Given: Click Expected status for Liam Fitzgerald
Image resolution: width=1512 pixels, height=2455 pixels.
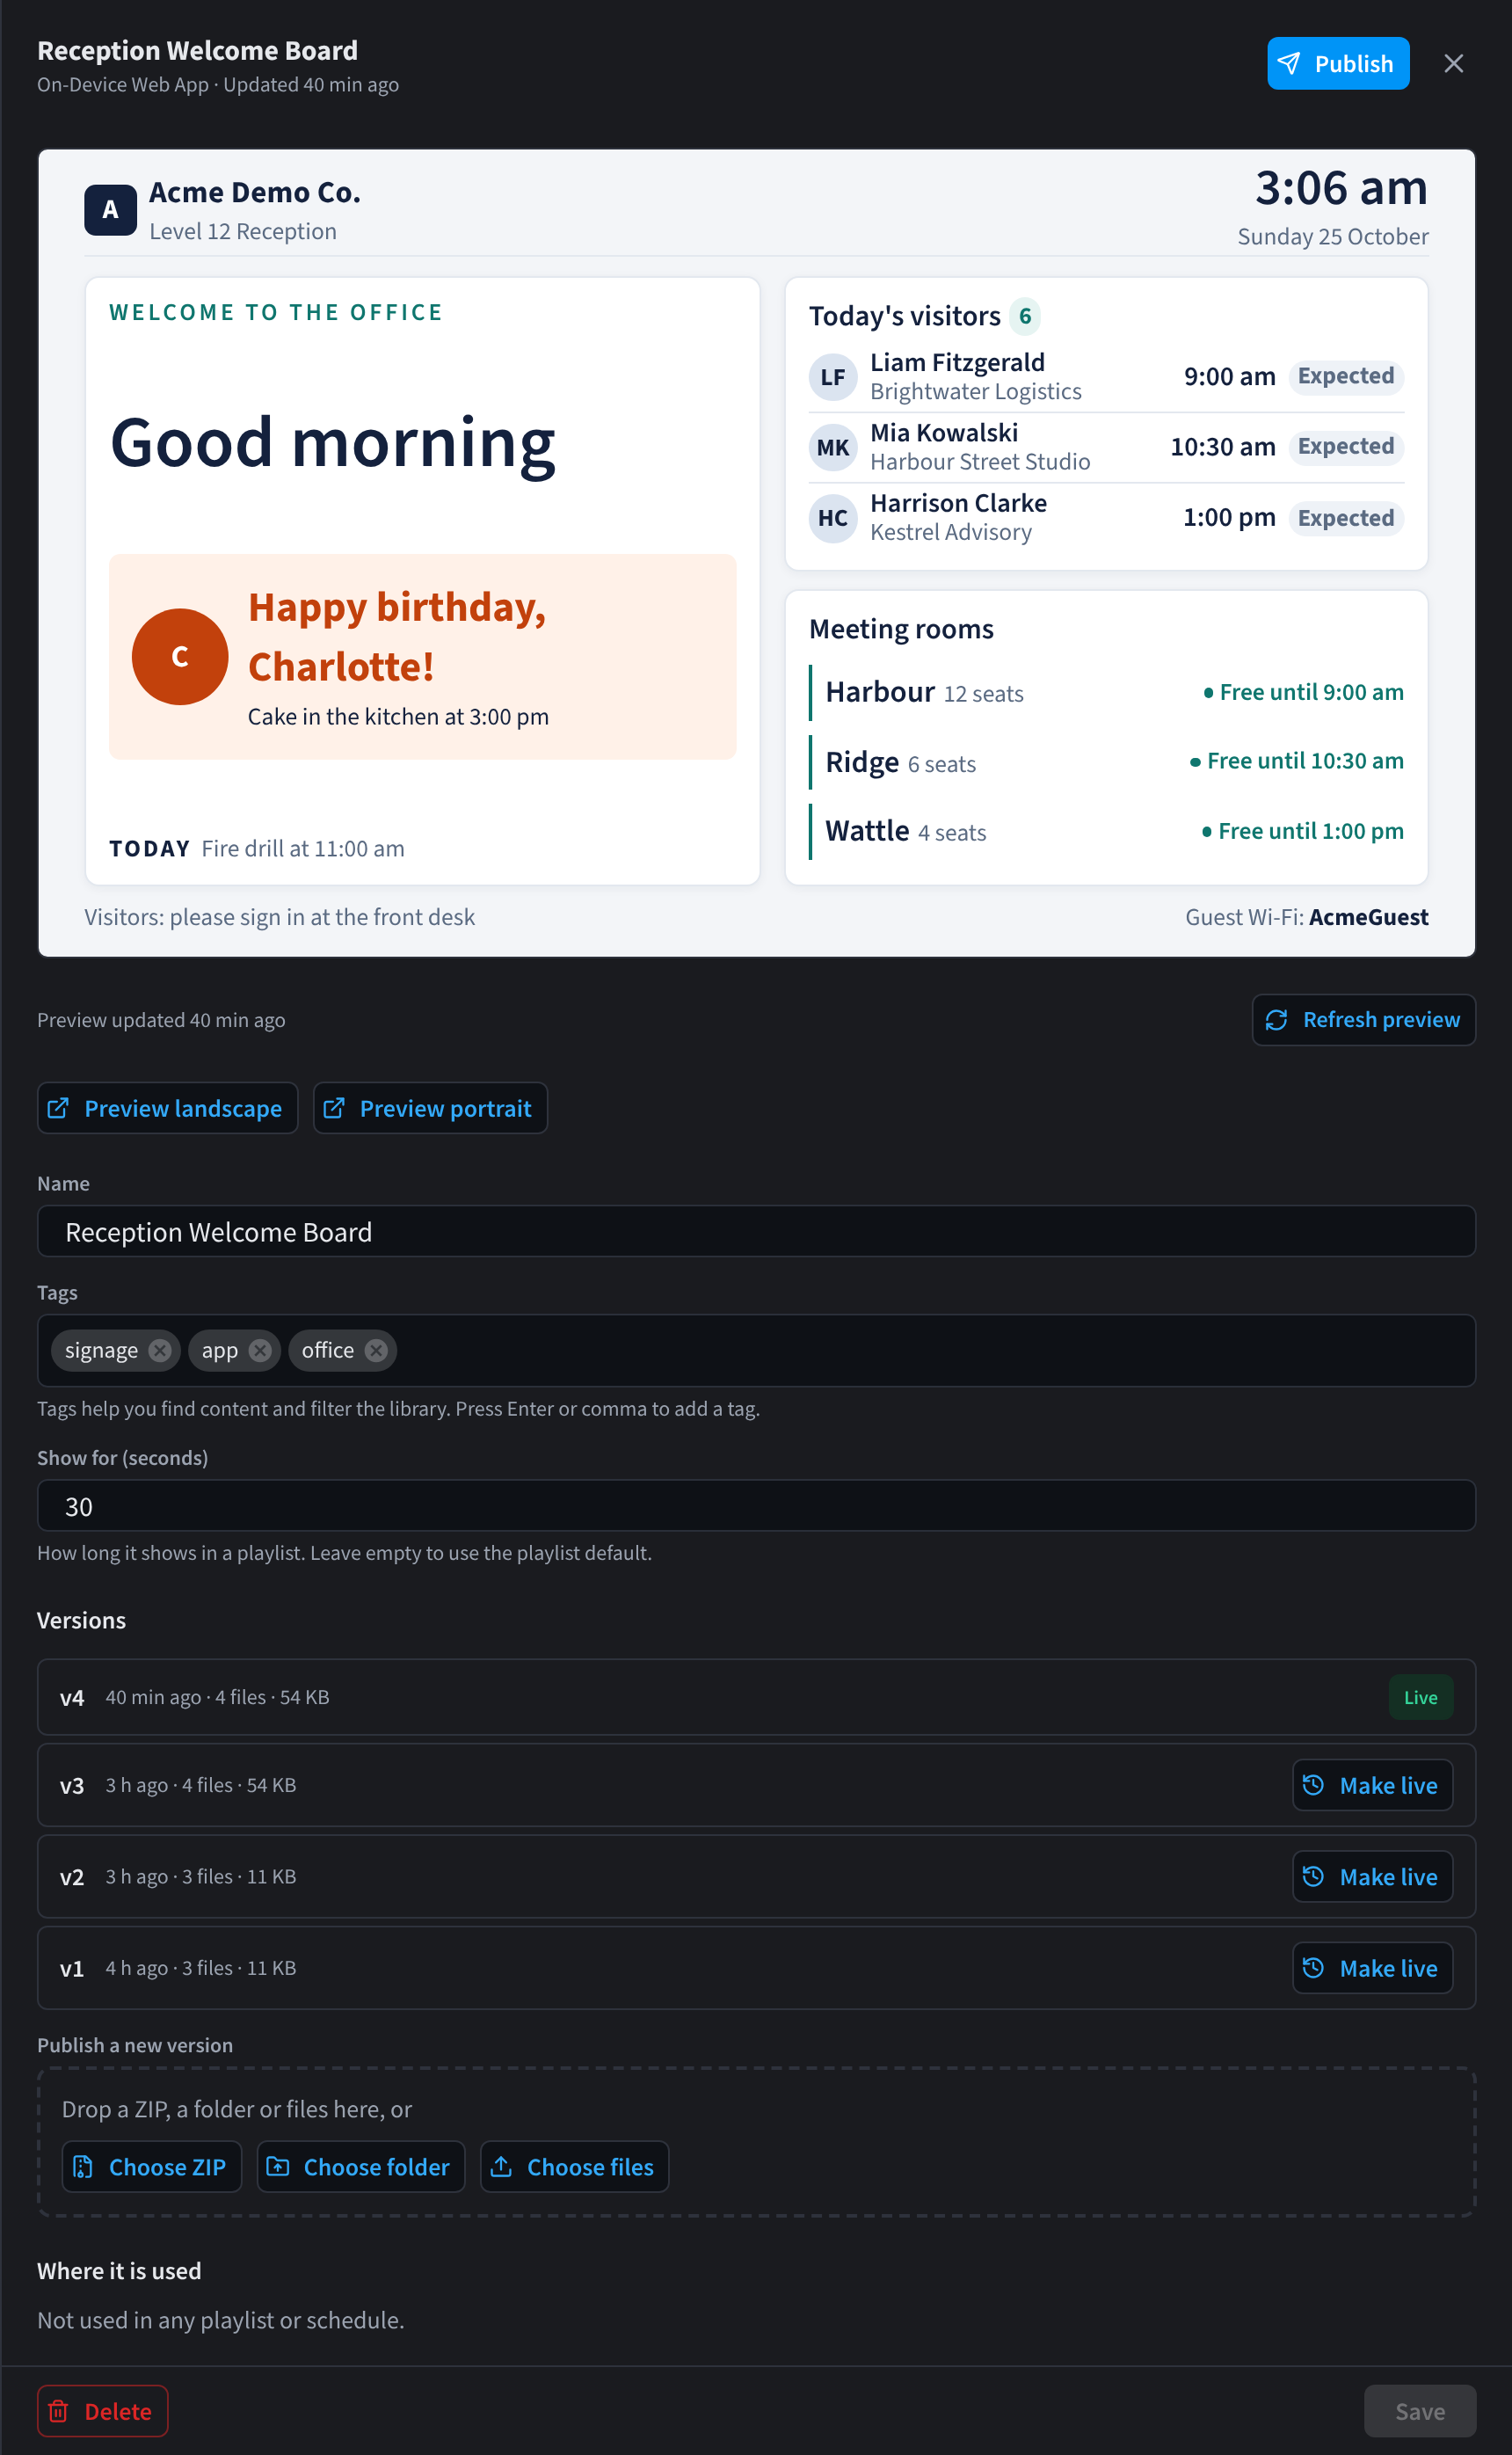Looking at the screenshot, I should click(x=1346, y=376).
